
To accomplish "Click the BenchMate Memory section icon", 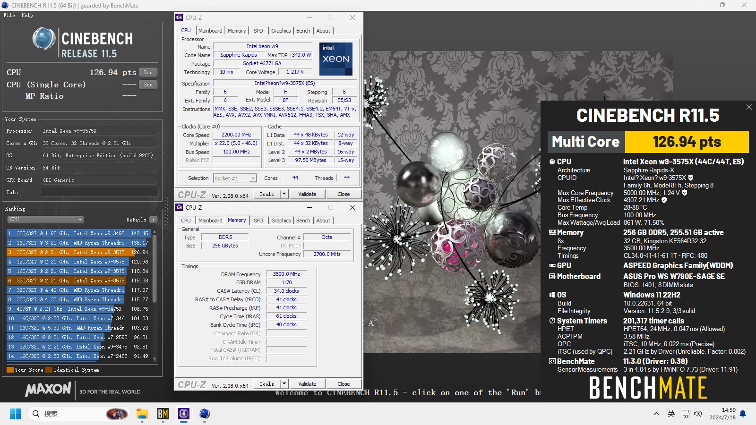I will (x=552, y=232).
